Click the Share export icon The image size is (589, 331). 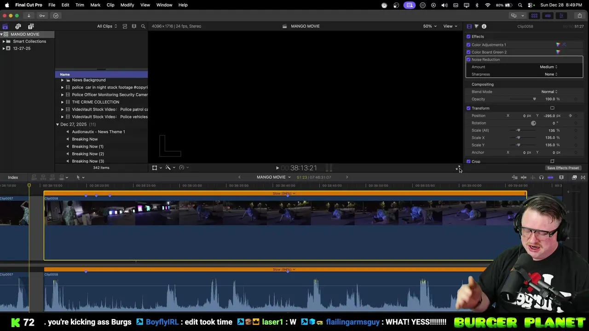(x=579, y=16)
